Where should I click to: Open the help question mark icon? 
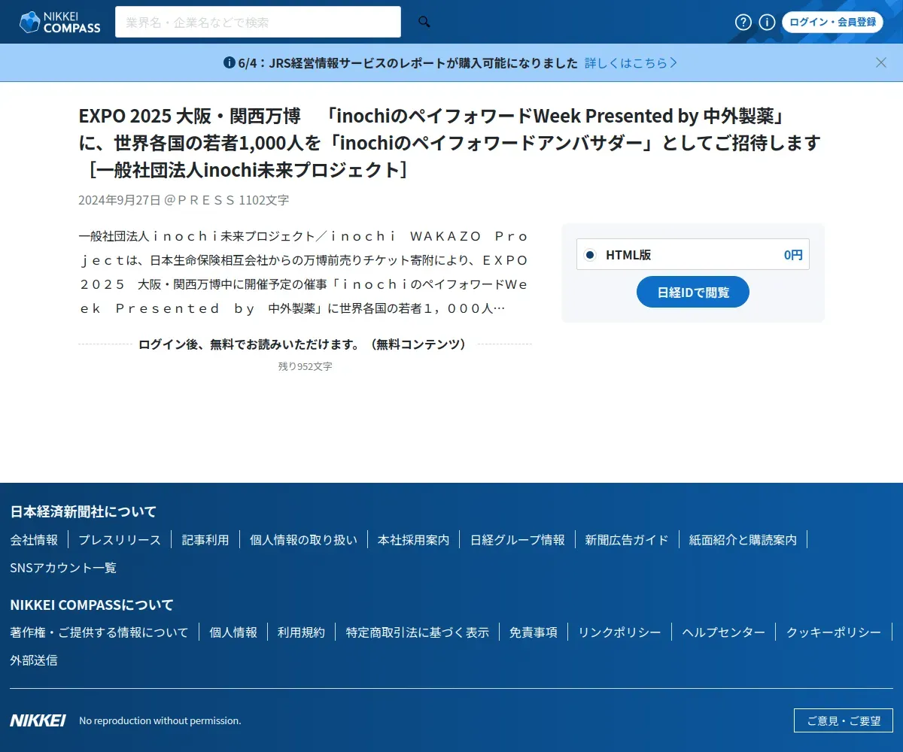[x=743, y=22]
